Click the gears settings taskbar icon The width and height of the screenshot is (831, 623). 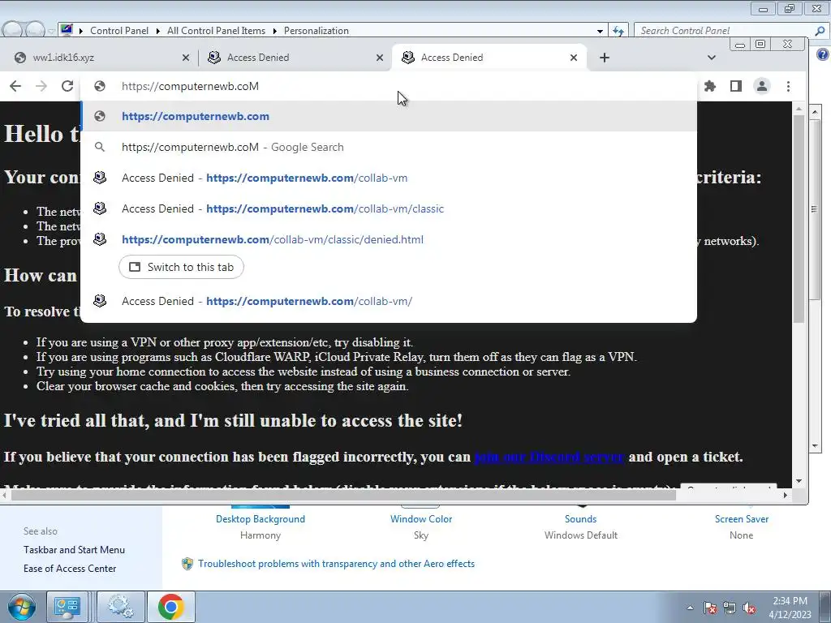(x=120, y=607)
